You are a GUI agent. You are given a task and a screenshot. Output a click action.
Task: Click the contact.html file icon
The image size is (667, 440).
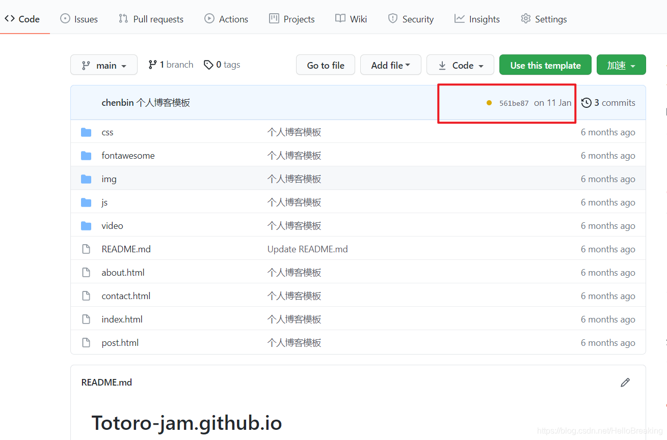[86, 296]
